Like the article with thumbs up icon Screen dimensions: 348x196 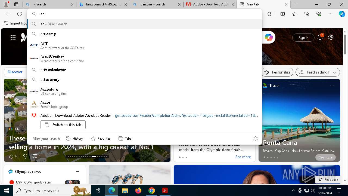[11, 156]
